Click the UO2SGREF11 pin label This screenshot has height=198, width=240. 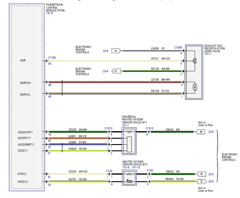coord(26,144)
